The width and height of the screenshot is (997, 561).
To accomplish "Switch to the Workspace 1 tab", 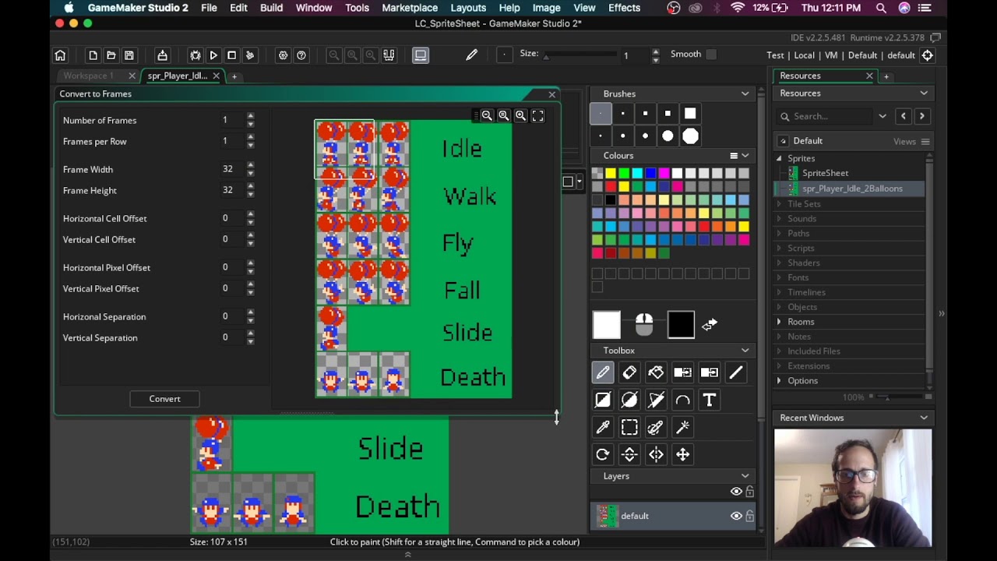I will (88, 76).
